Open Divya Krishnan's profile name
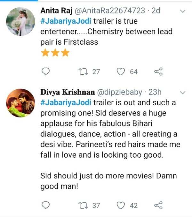This screenshot has height=217, width=192. 67,92
